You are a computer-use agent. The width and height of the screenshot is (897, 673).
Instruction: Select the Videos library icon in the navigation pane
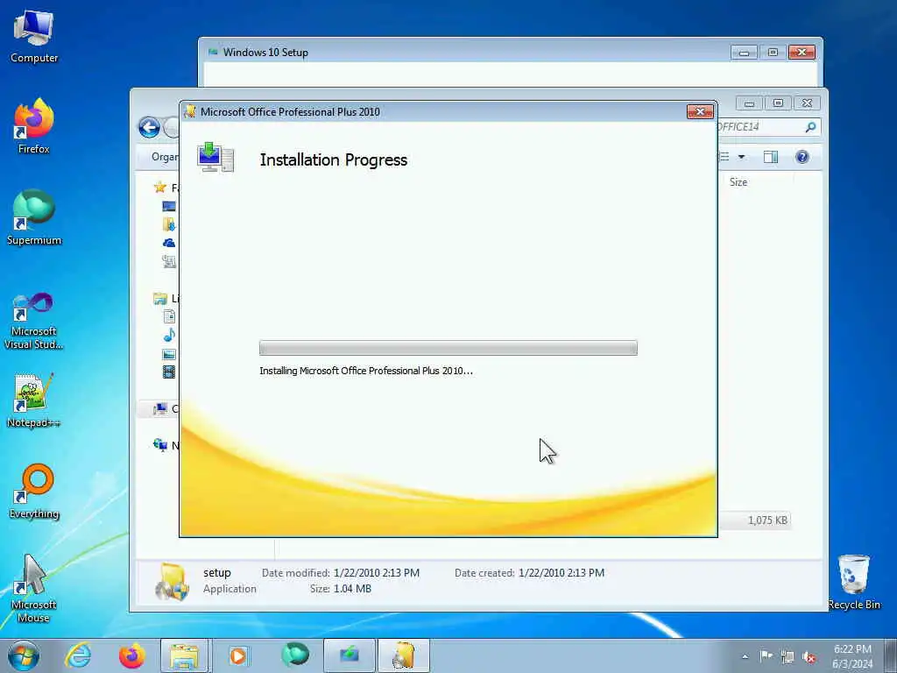click(x=169, y=372)
